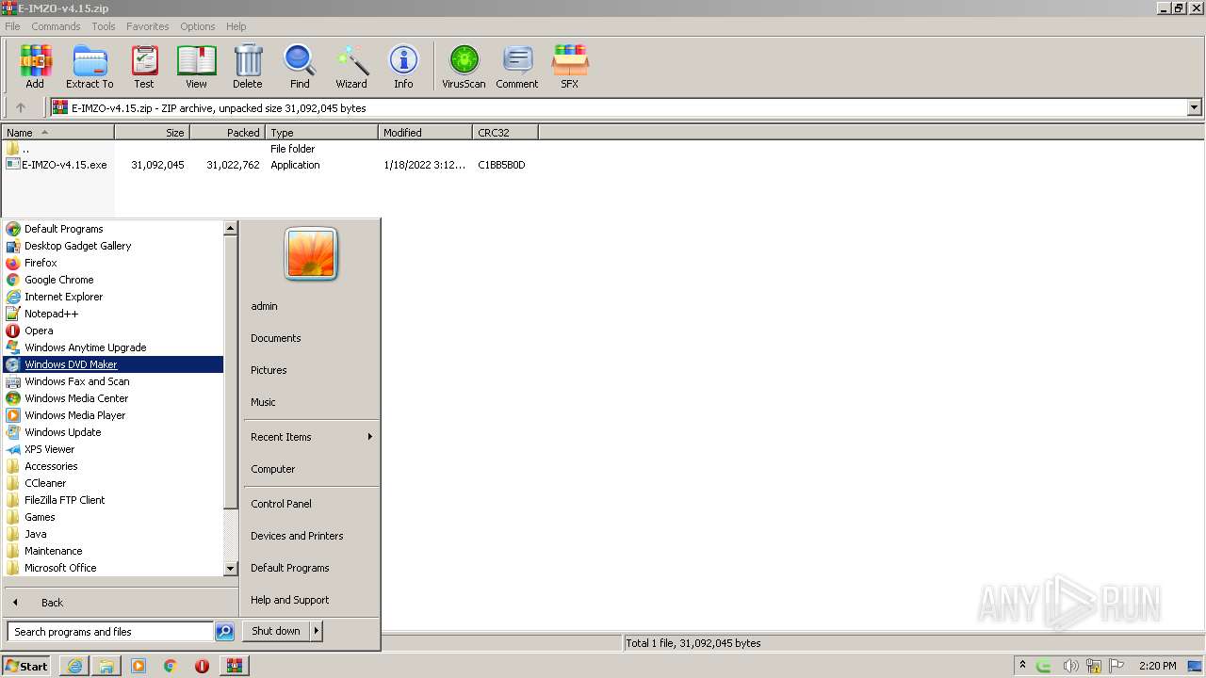The width and height of the screenshot is (1206, 678).
Task: Open the View toolbar icon
Action: click(196, 67)
